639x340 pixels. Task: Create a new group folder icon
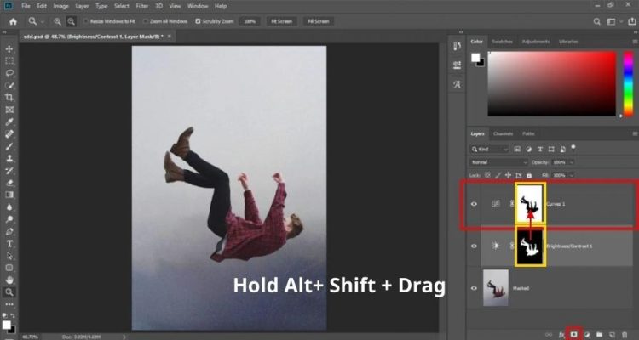point(600,334)
